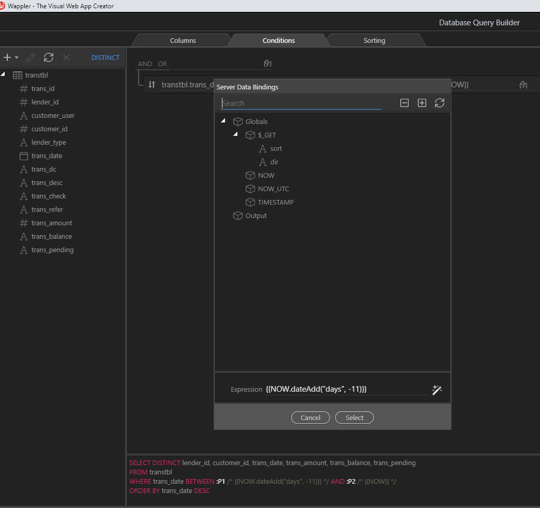The image size is (540, 508).
Task: Click the SQL WHERE clause text
Action: coord(263,481)
